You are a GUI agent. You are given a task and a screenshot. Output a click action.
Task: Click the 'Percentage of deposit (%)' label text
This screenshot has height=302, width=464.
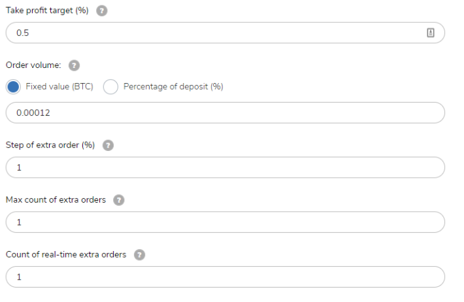173,86
